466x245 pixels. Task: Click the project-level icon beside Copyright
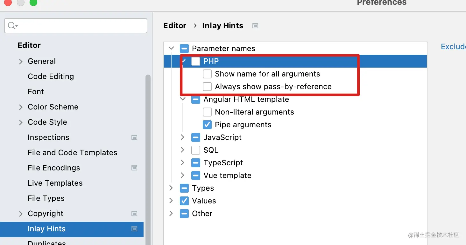134,214
